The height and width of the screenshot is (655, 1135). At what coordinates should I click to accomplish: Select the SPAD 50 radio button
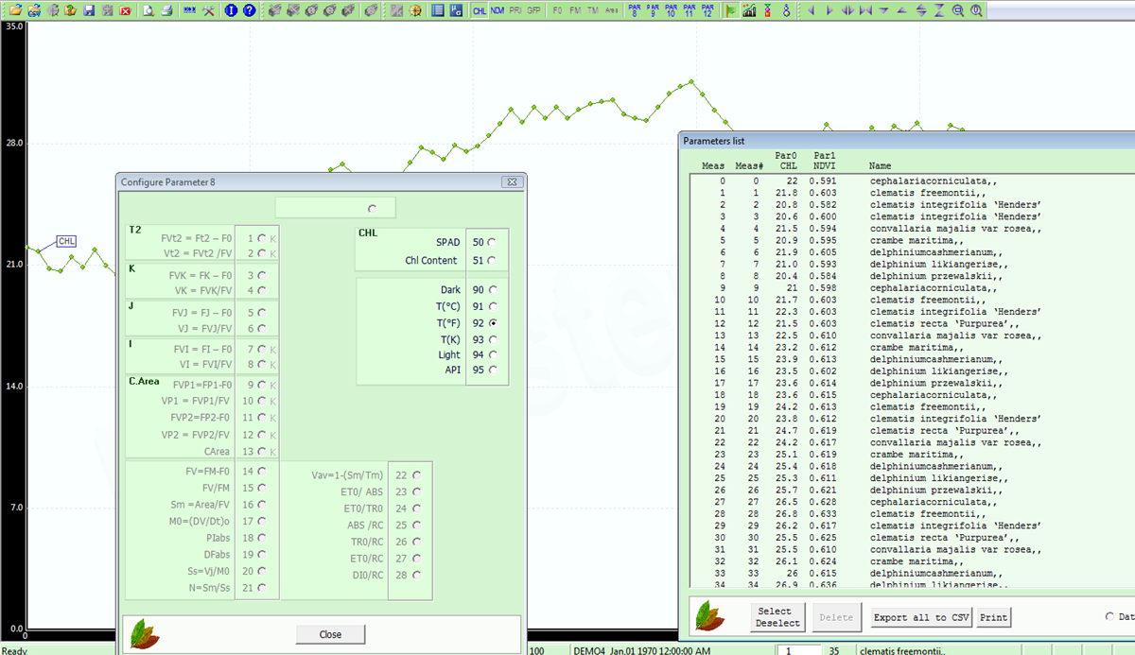click(492, 243)
